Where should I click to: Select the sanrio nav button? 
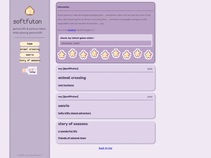[x=30, y=55]
